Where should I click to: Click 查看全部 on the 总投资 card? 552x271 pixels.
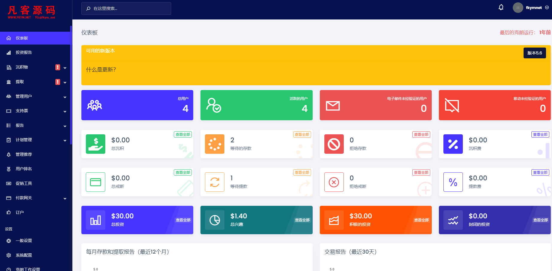183,220
